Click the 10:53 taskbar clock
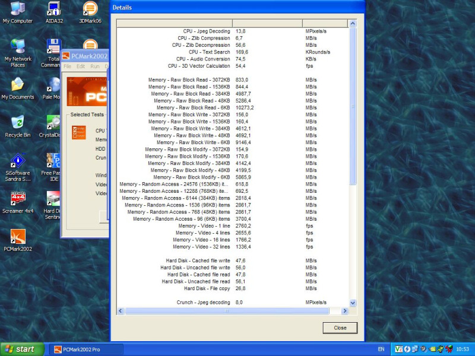Viewport: 475px width, 356px height. [463, 349]
